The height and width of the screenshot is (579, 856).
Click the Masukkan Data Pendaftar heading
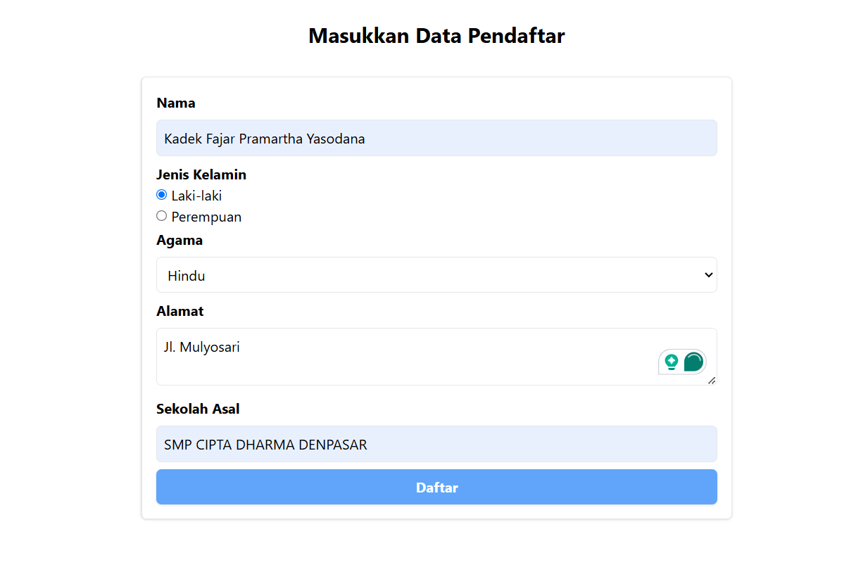pyautogui.click(x=436, y=35)
